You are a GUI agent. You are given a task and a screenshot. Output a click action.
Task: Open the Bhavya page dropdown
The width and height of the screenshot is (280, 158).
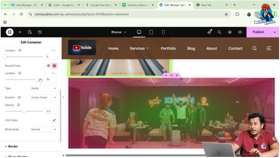coord(119,32)
